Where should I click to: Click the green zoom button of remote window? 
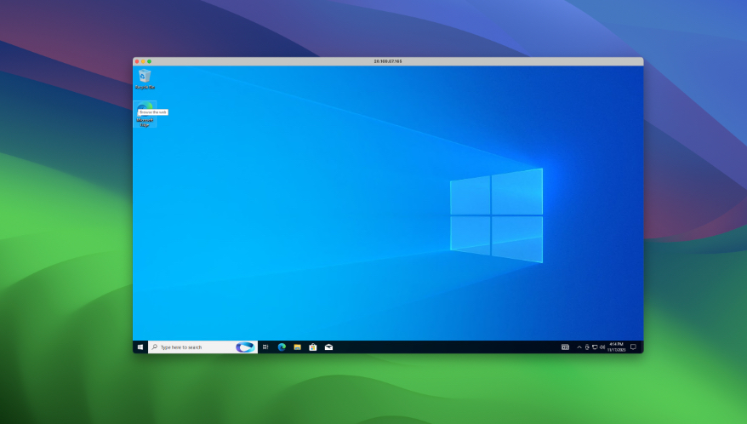pos(150,61)
